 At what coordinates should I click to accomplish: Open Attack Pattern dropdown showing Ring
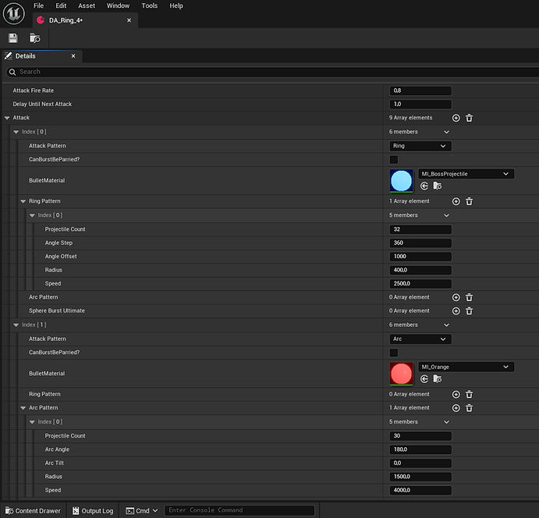pyautogui.click(x=420, y=146)
